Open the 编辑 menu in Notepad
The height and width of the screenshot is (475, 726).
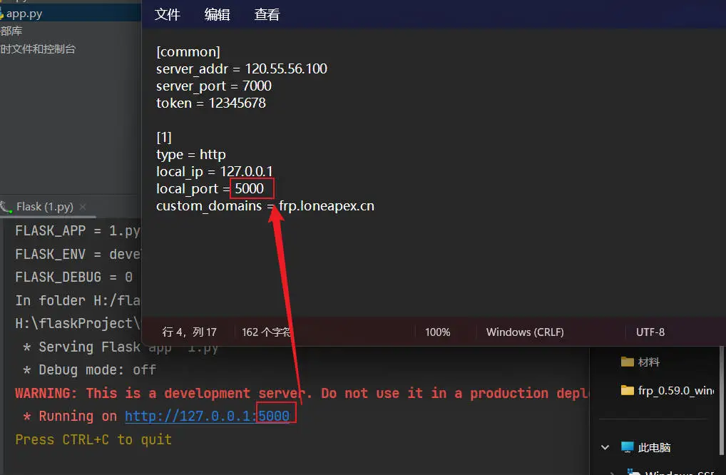[218, 15]
